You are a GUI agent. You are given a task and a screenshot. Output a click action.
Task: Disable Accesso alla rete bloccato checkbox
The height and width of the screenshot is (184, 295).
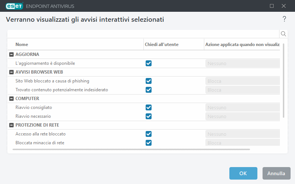(149, 134)
